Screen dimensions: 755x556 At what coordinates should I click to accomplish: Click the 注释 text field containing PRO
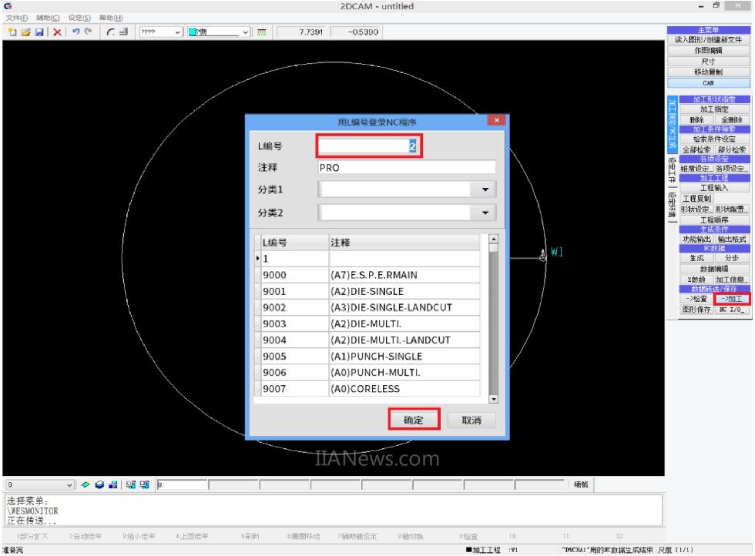tap(406, 167)
